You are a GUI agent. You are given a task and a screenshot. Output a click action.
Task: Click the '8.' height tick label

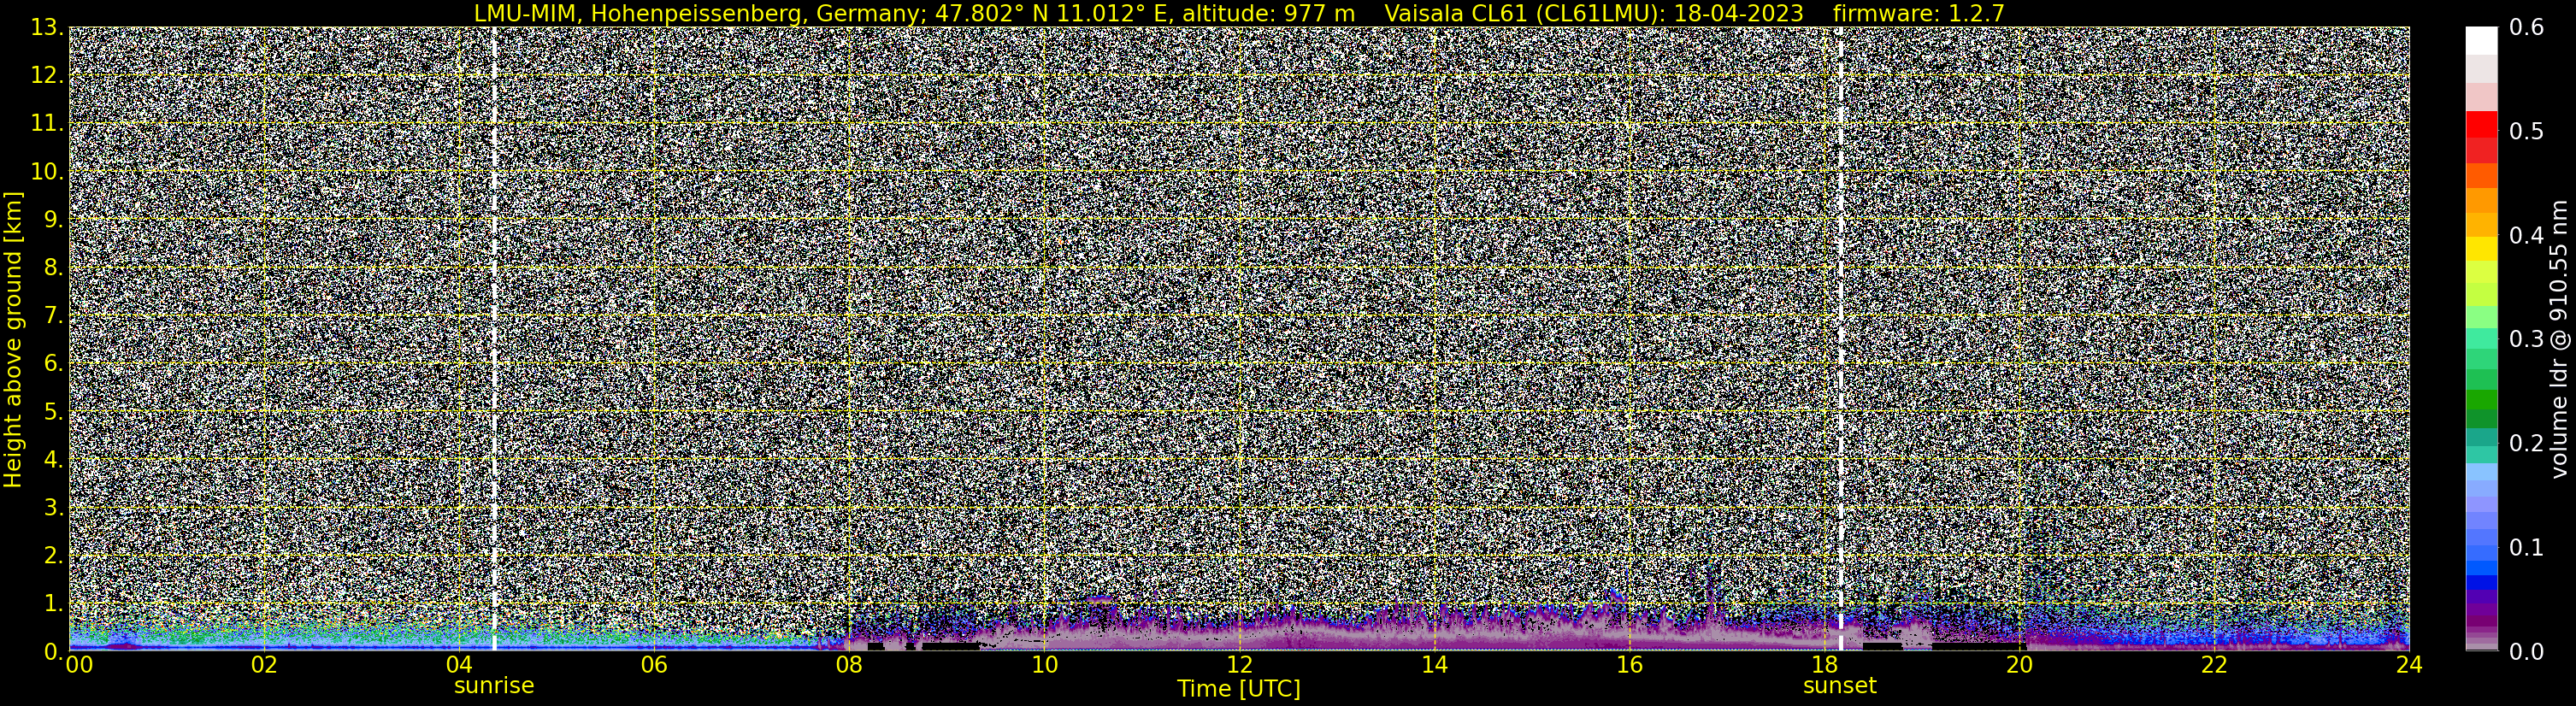54,268
